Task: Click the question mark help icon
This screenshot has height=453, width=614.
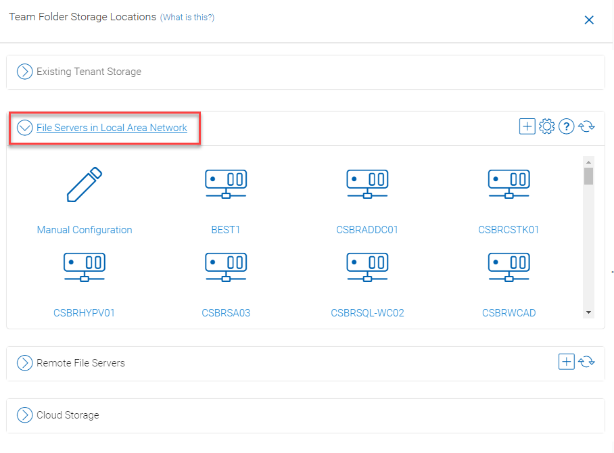Action: pos(566,126)
